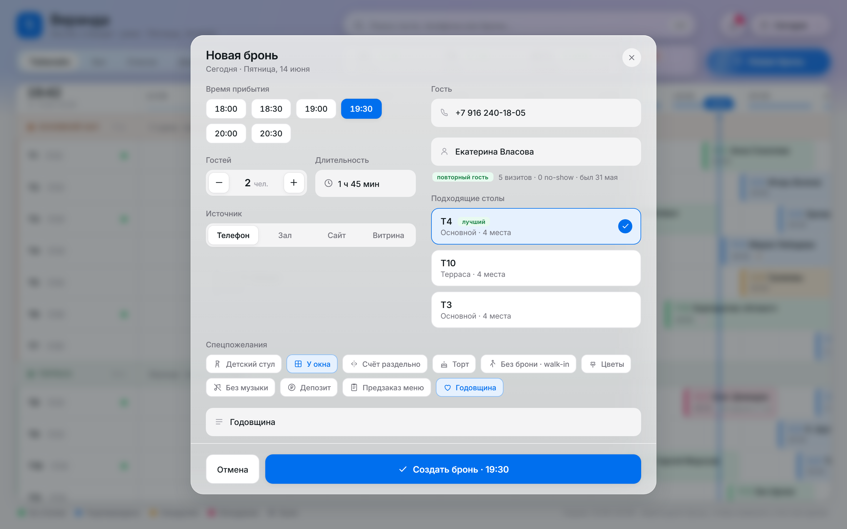Toggle Торт special request

click(x=454, y=364)
